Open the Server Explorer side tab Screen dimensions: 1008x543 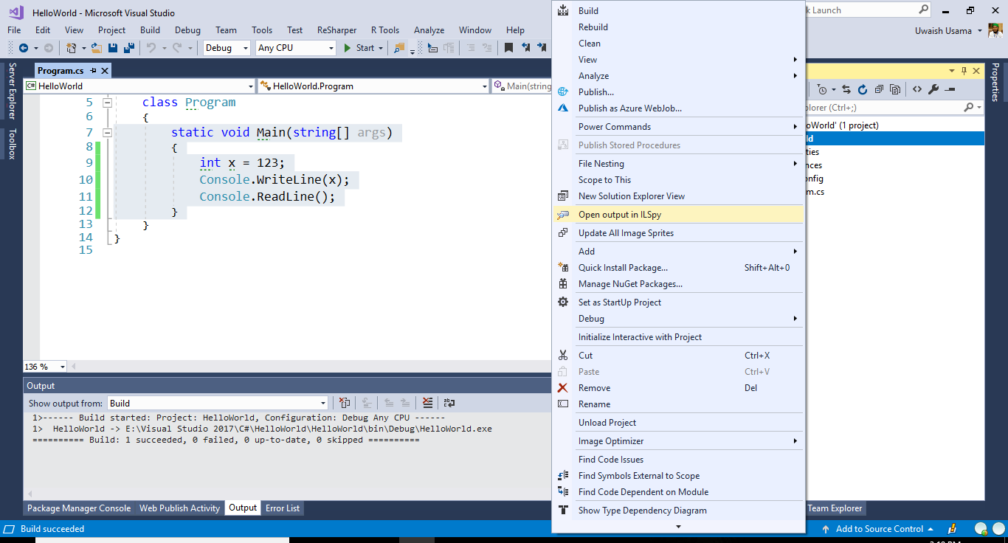[12, 91]
